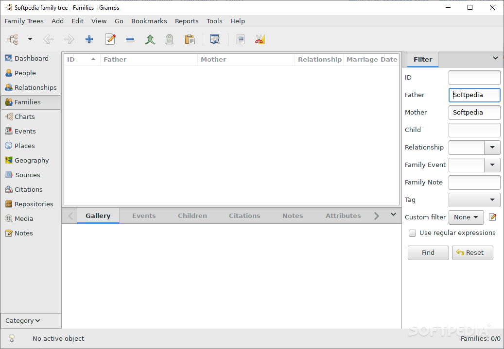Open the Tools menu
The image size is (504, 349).
pos(214,21)
